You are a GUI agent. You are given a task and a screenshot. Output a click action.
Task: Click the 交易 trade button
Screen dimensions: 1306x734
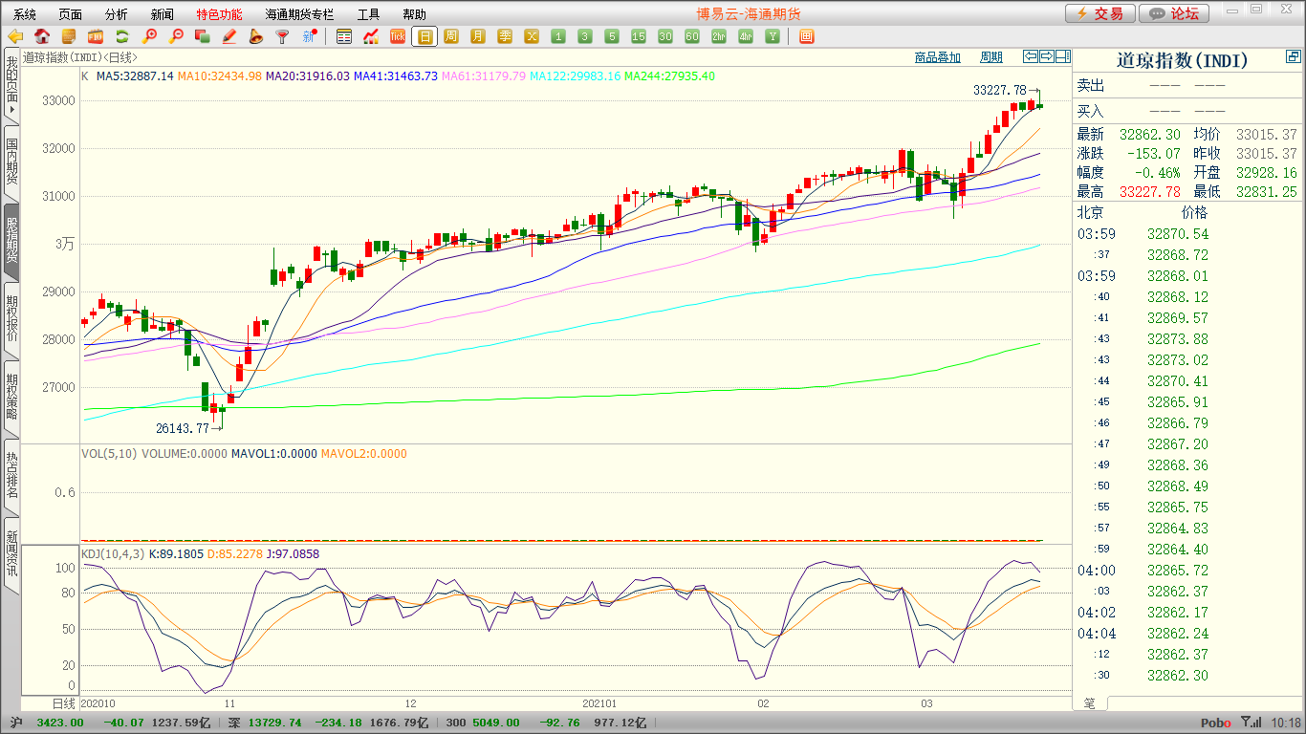pyautogui.click(x=1100, y=13)
